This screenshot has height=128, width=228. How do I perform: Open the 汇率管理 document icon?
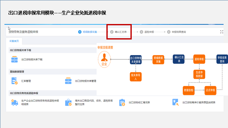point(14,81)
